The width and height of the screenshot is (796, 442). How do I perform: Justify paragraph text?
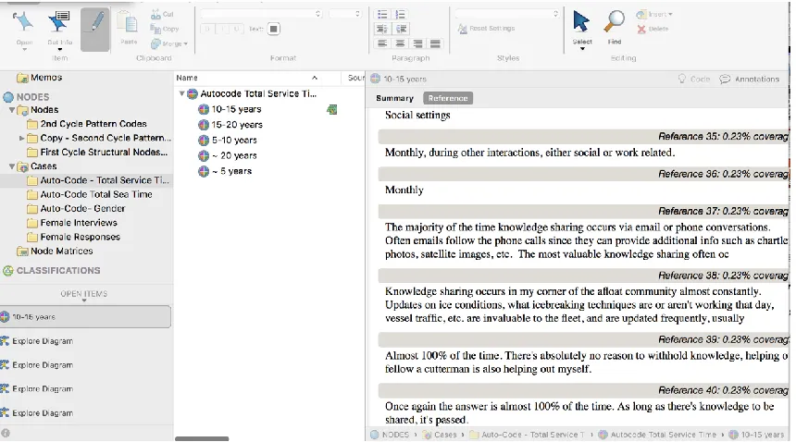[435, 43]
